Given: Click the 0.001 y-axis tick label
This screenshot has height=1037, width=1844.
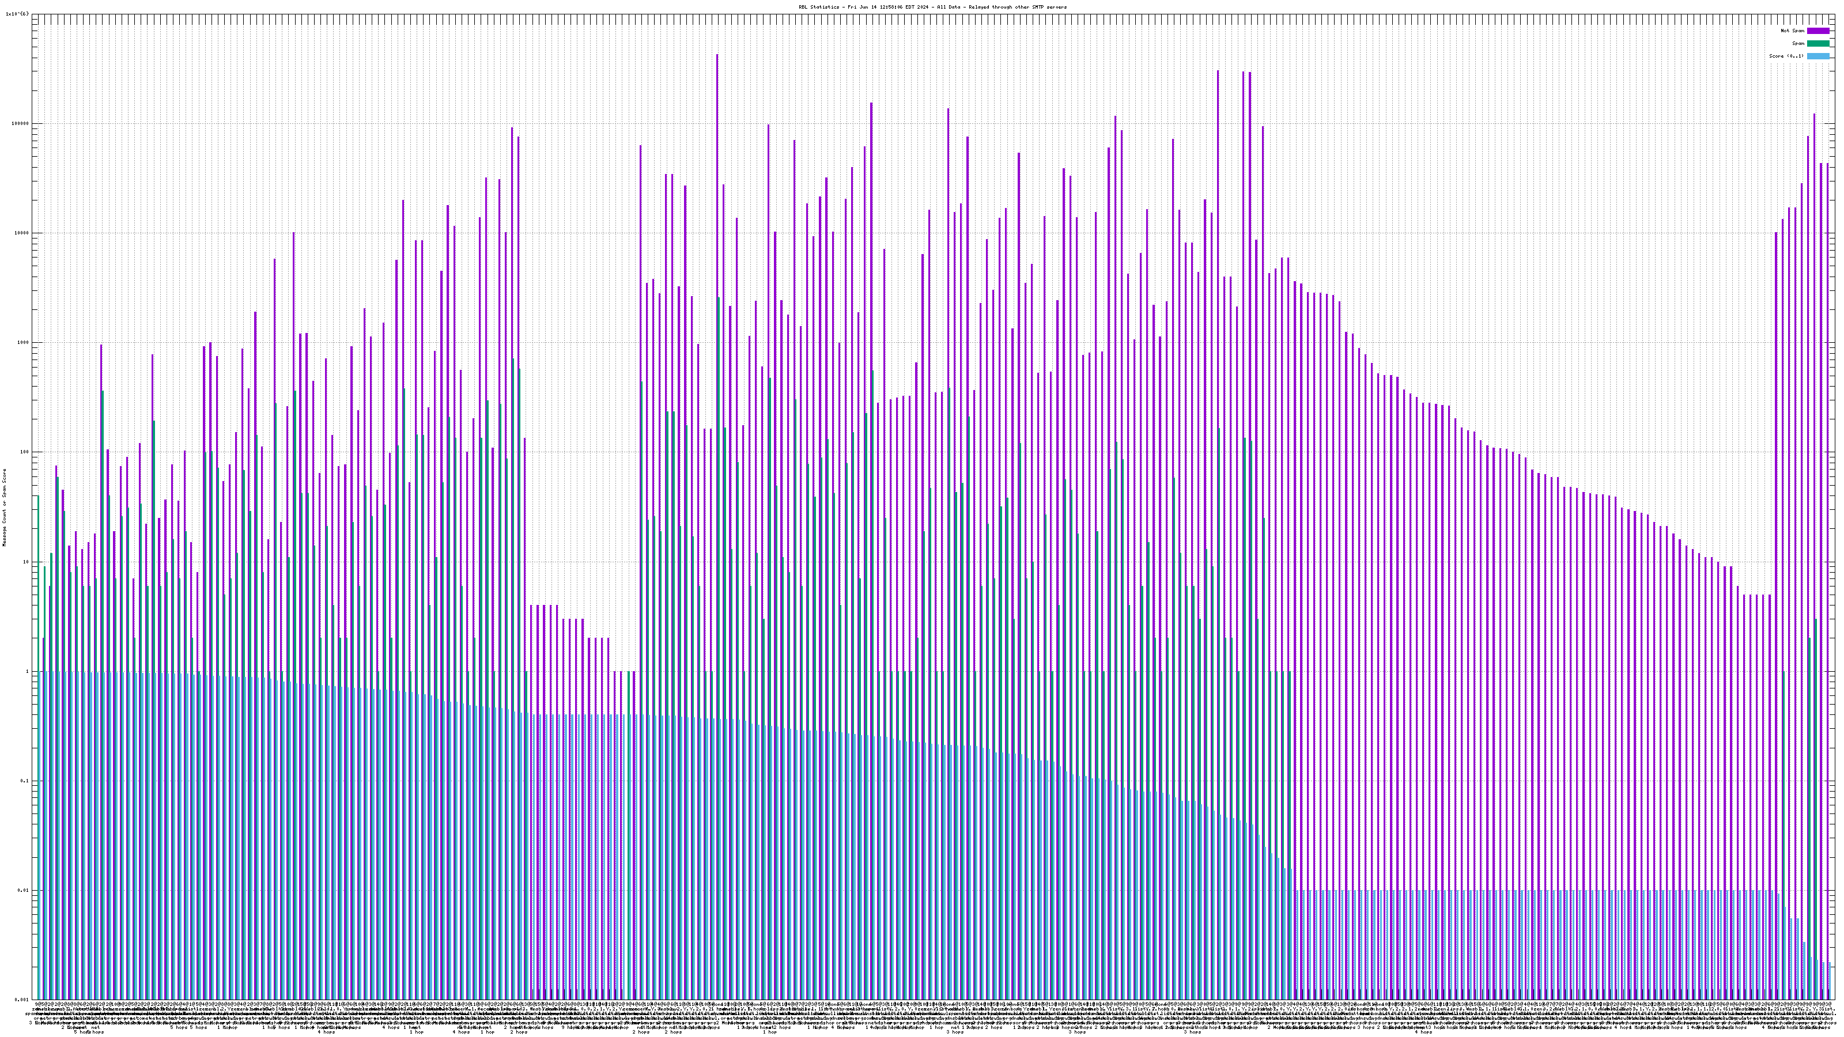Looking at the screenshot, I should click(22, 1000).
